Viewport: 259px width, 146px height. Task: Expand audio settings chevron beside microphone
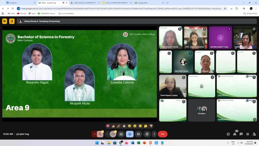coord(94,134)
